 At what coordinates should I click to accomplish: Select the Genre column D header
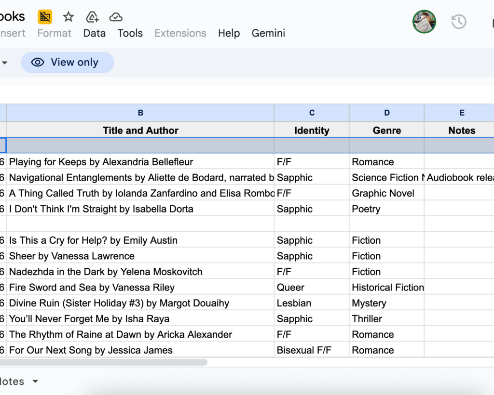[386, 112]
